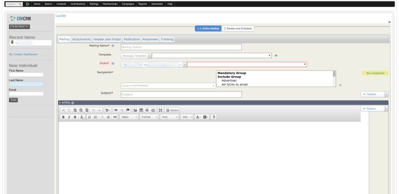Screen dimensions: 399x194
Task: Apply block quote formatting
Action: (115, 117)
